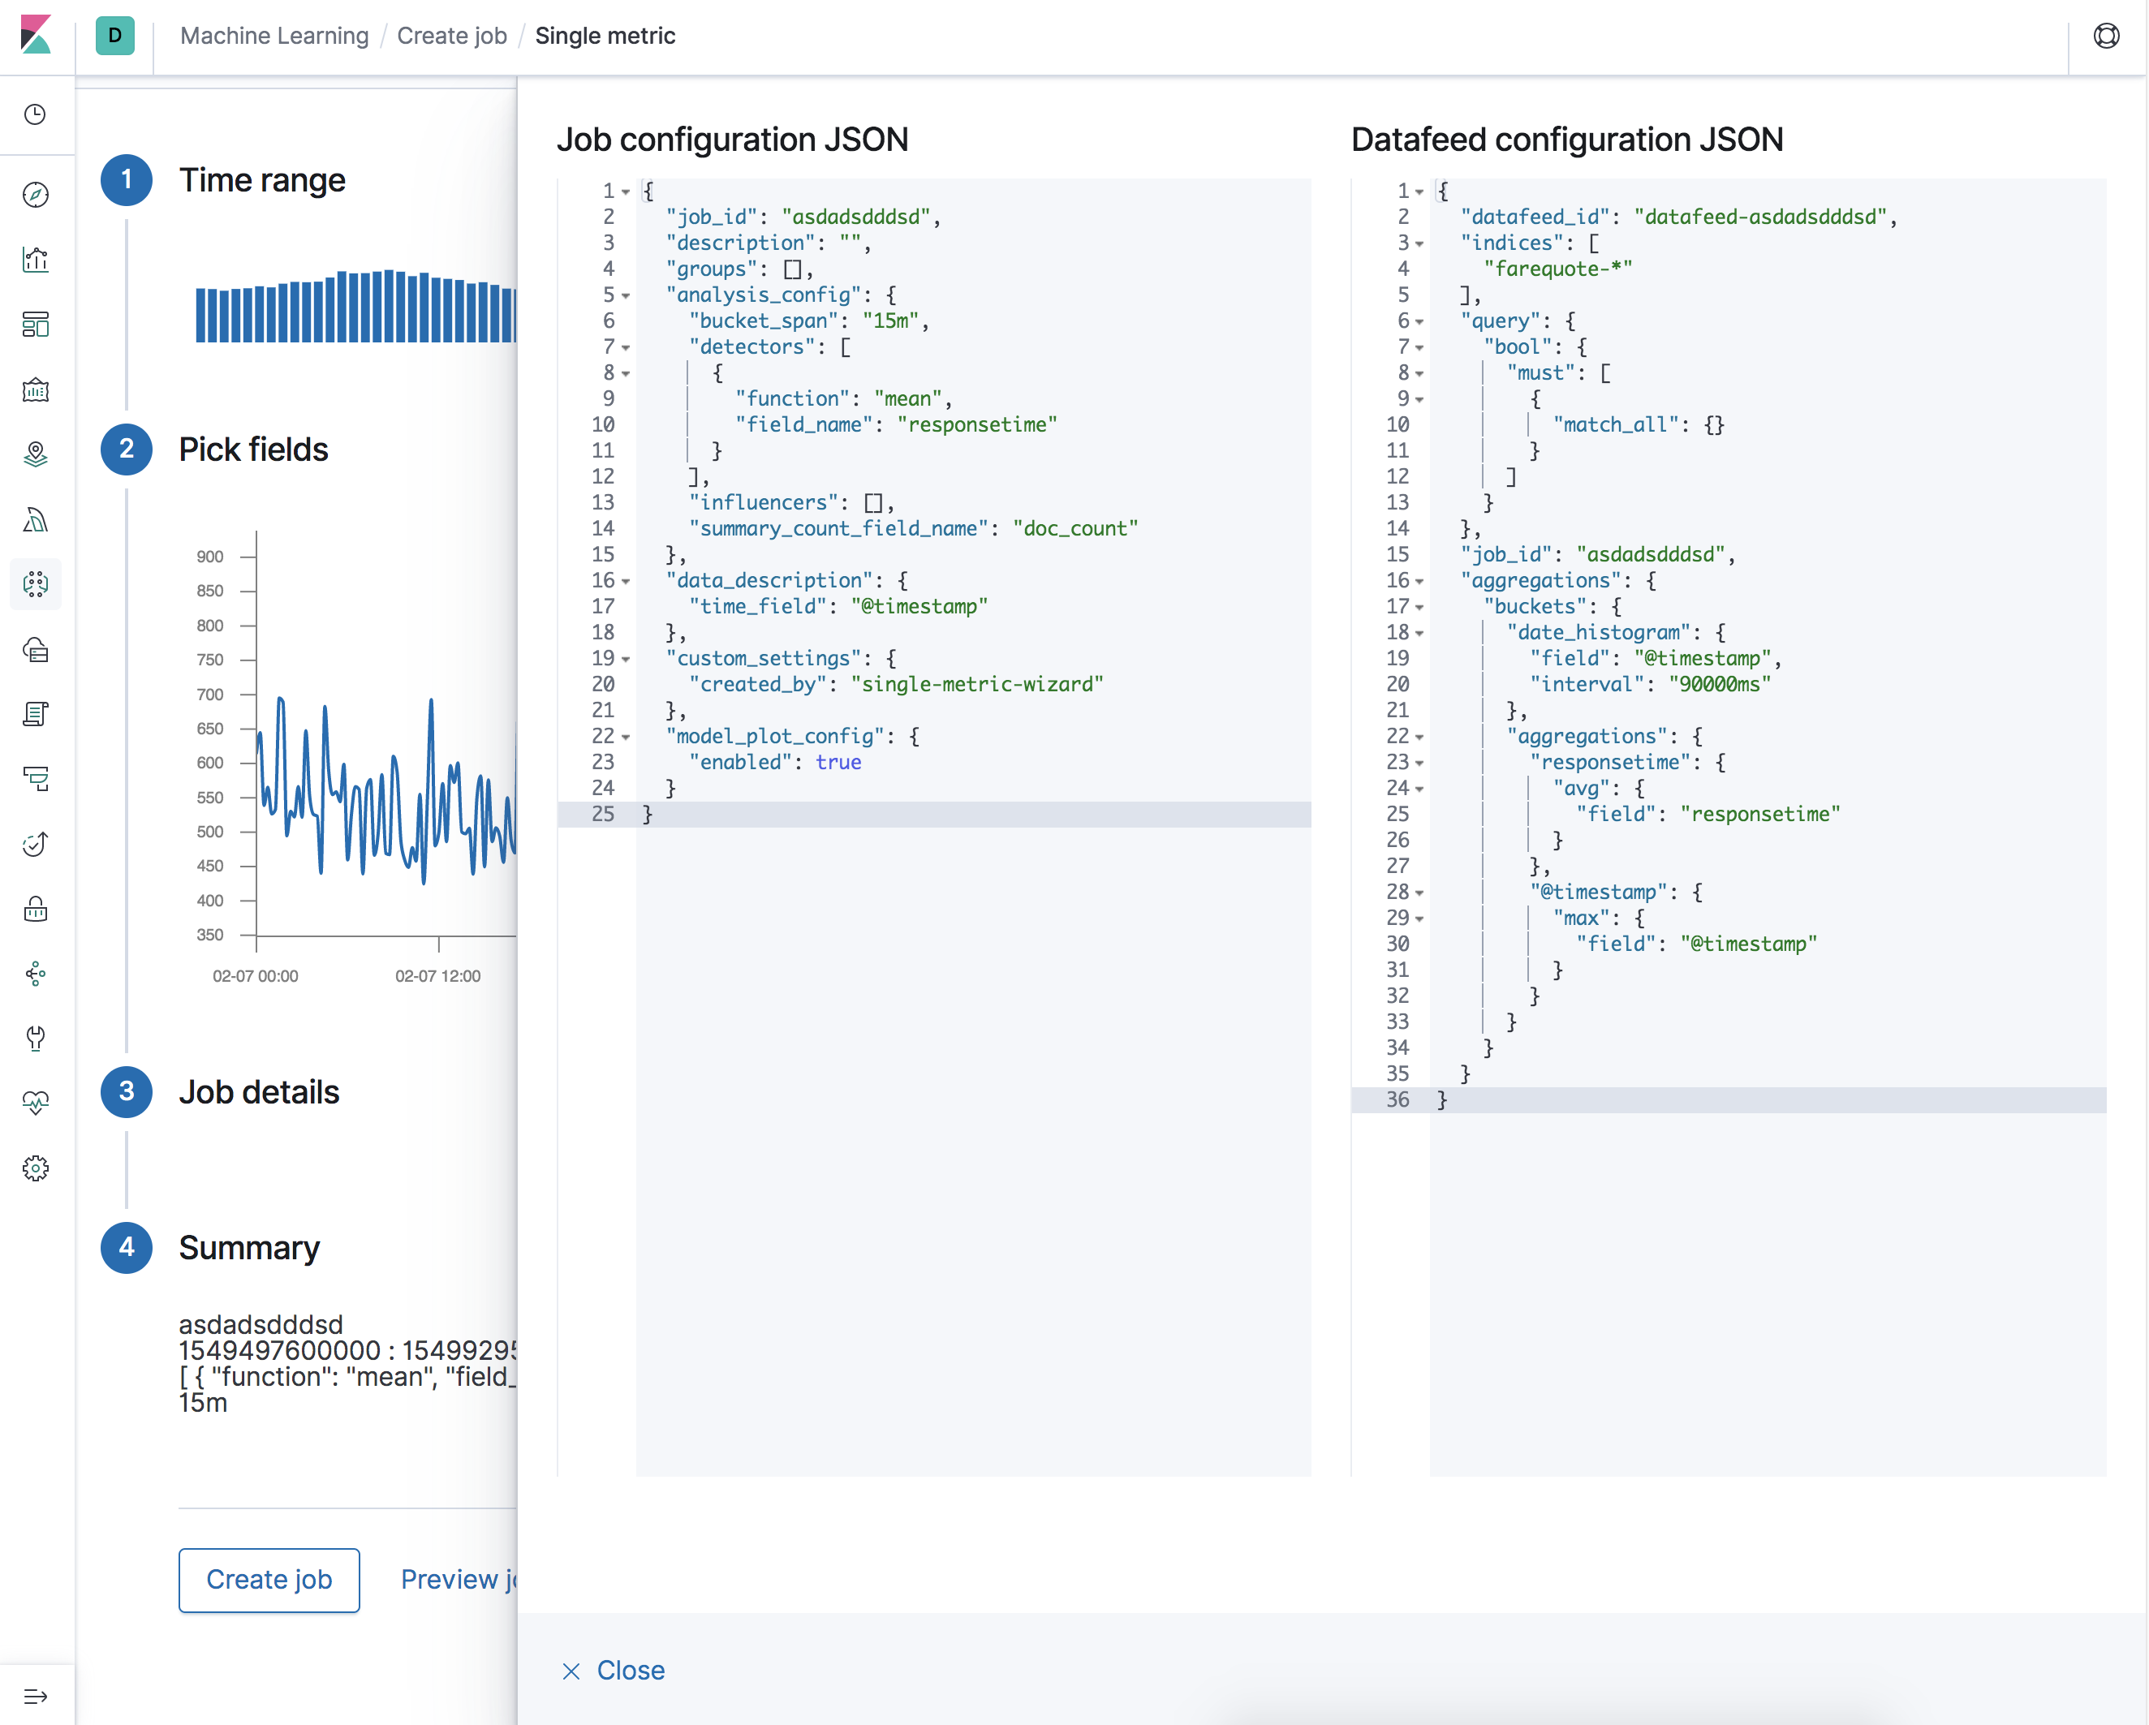2149x1725 pixels.
Task: Click the Create job button
Action: 269,1580
